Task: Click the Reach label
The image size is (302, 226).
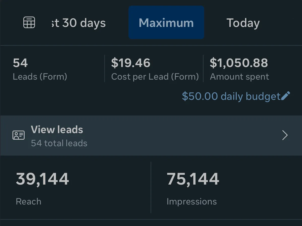Action: pyautogui.click(x=28, y=201)
